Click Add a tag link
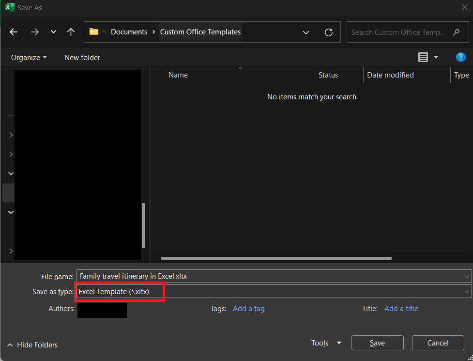Screen dimensions: 473x361 [248, 309]
